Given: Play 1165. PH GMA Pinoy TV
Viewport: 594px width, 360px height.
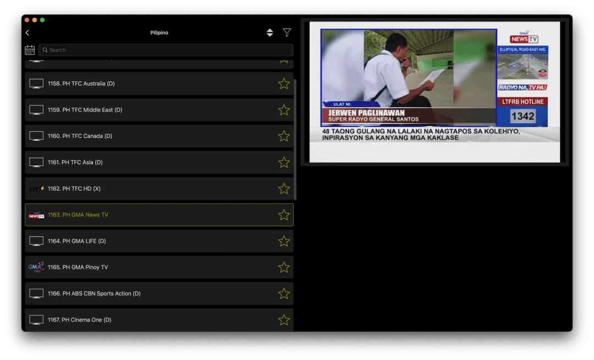Looking at the screenshot, I should pyautogui.click(x=159, y=267).
